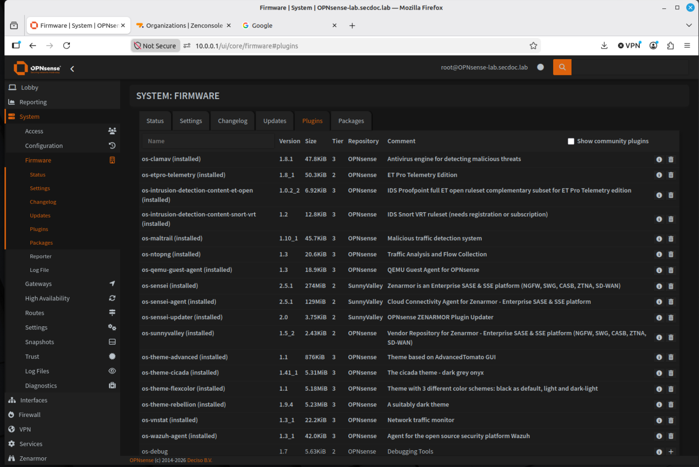Viewport: 699px width, 467px height.
Task: Click the orange search button
Action: (x=562, y=67)
